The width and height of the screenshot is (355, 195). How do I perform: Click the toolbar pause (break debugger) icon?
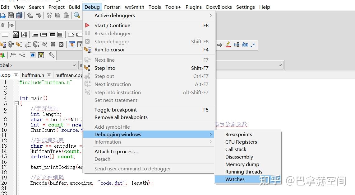point(53,45)
